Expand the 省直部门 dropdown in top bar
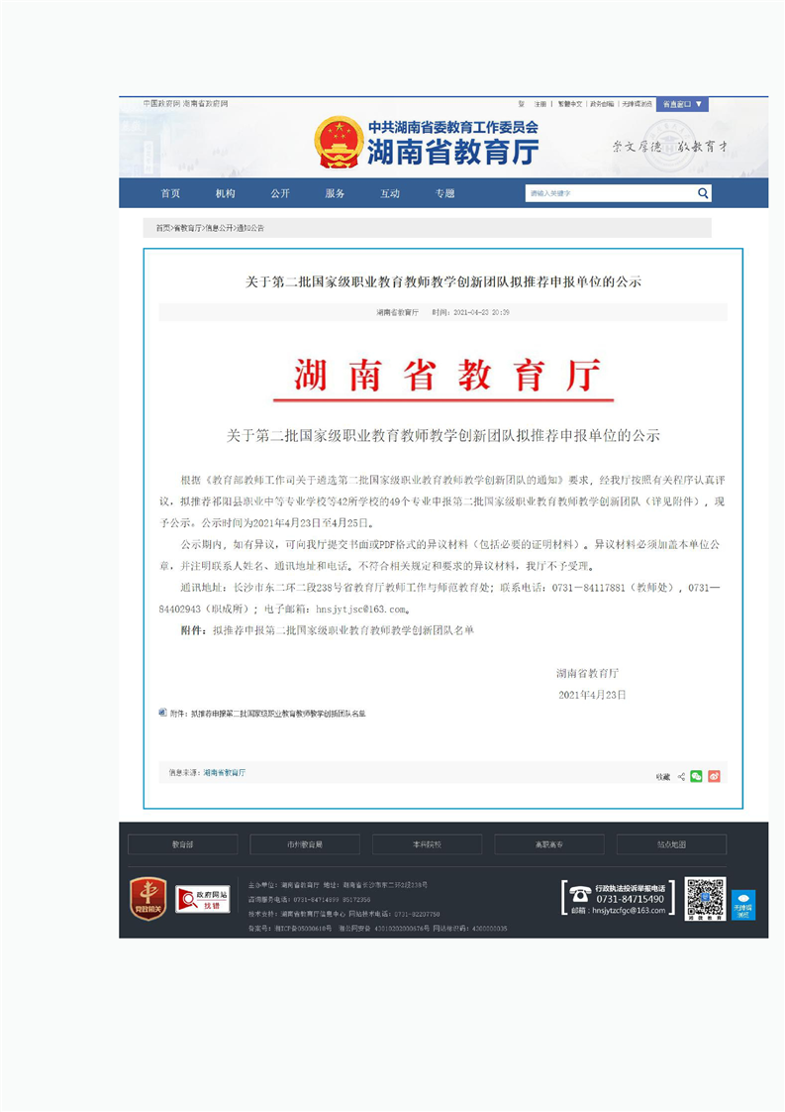Image resolution: width=785 pixels, height=1112 pixels. [x=682, y=104]
